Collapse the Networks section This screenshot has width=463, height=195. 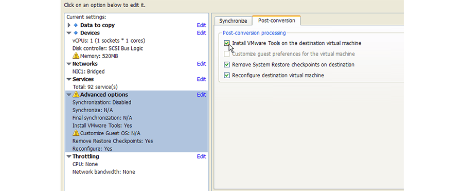69,64
